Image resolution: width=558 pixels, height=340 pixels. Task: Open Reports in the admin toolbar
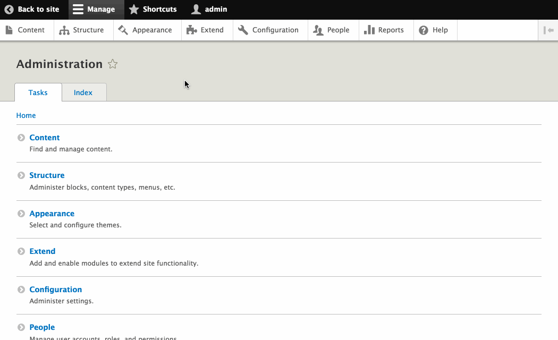pos(391,30)
